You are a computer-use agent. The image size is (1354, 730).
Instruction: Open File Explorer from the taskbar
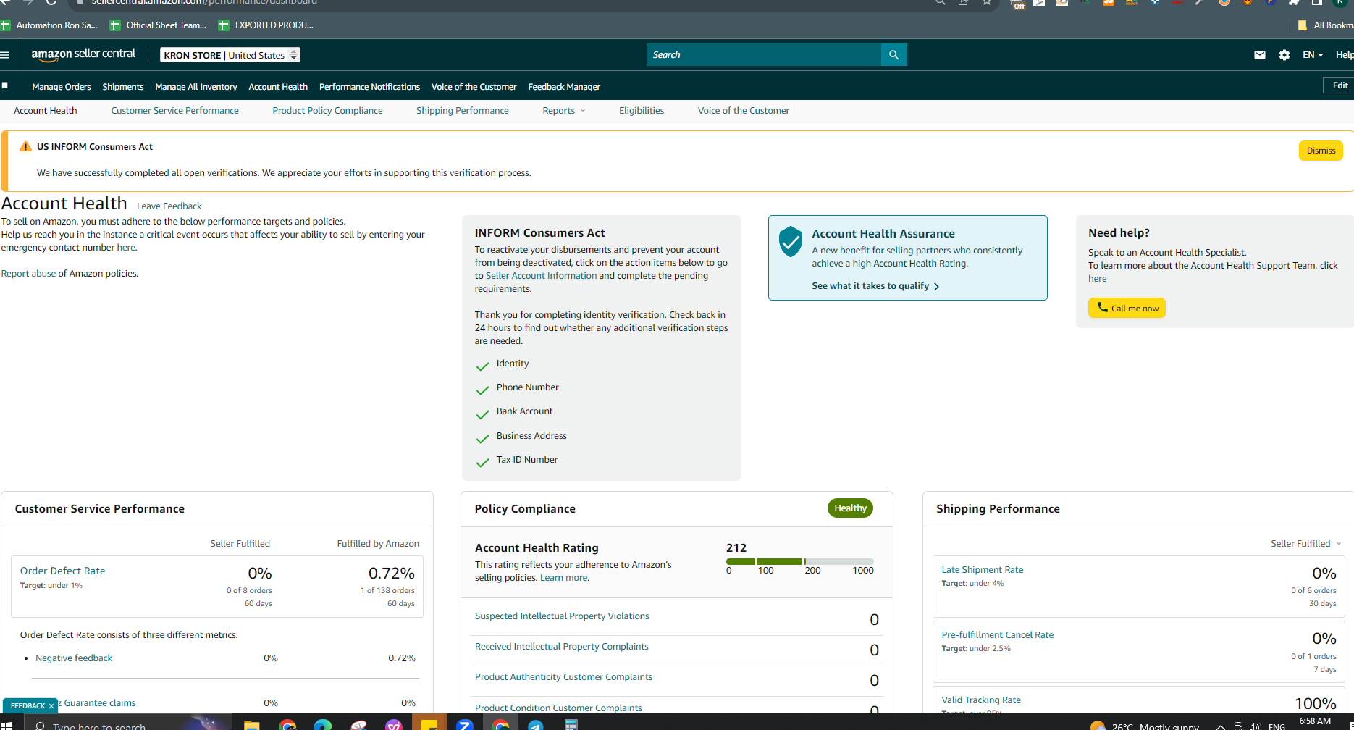point(251,725)
